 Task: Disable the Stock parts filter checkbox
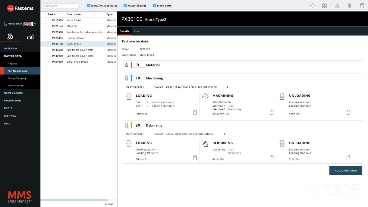[x=154, y=6]
